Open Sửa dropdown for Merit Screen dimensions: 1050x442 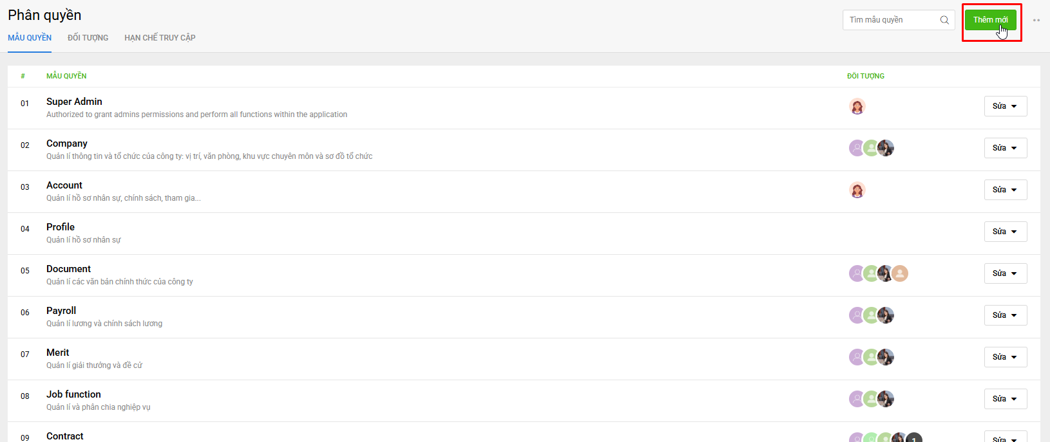[x=1006, y=357]
